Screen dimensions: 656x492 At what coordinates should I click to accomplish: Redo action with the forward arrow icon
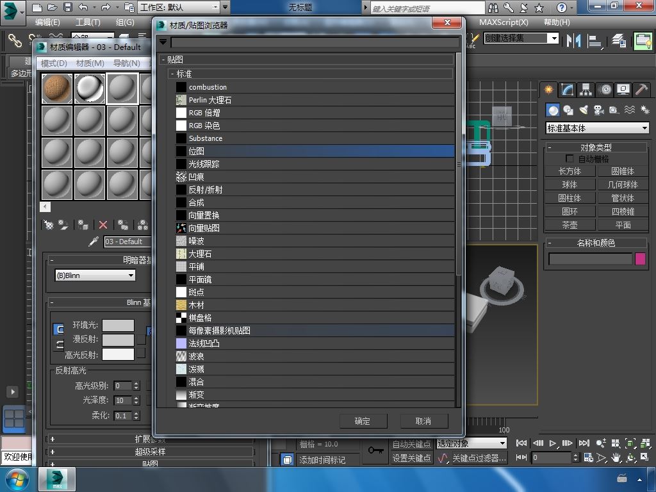pyautogui.click(x=106, y=8)
